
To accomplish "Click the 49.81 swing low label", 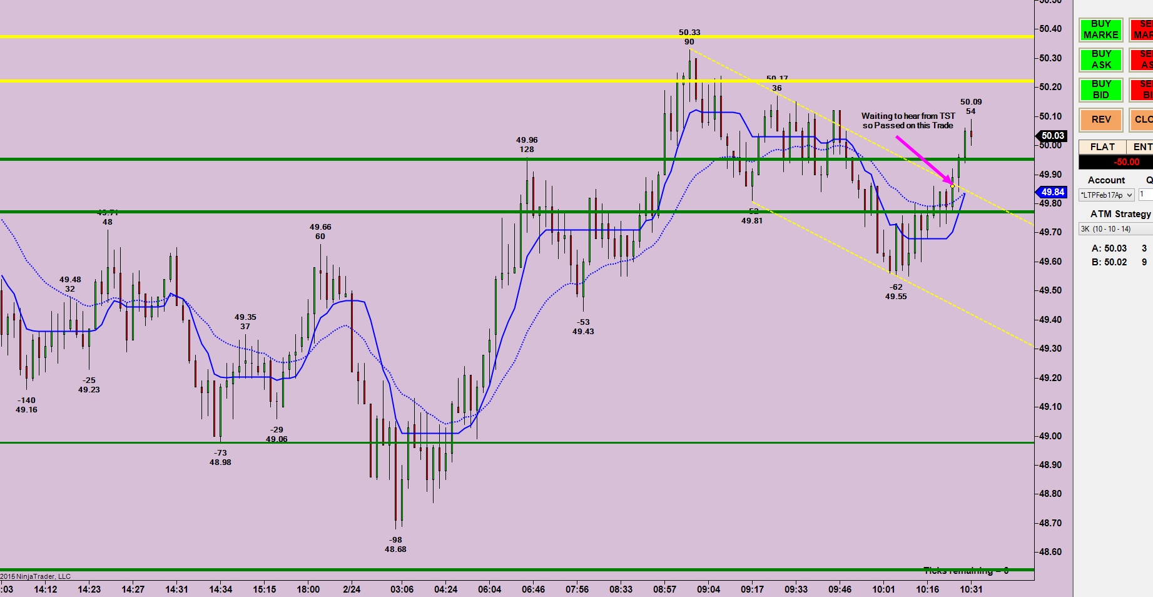I will [x=752, y=221].
